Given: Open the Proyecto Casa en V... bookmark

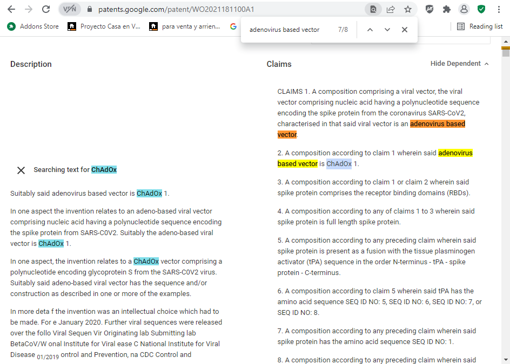Looking at the screenshot, I should point(104,26).
